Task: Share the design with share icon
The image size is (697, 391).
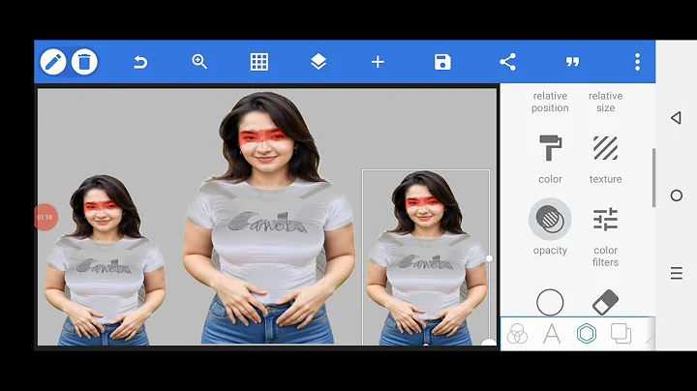Action: tap(507, 62)
